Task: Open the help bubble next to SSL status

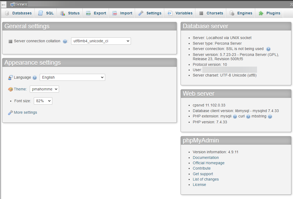Action: pyautogui.click(x=268, y=49)
